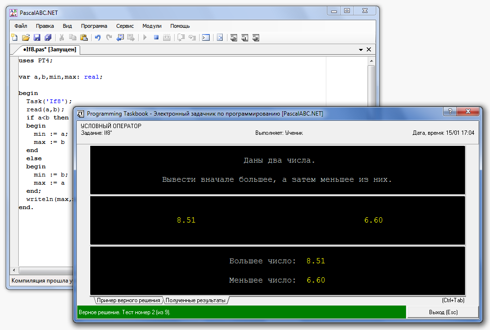Screen dimensions: 490x330
Task: Switch to the Пример верного решения tab
Action: point(128,300)
